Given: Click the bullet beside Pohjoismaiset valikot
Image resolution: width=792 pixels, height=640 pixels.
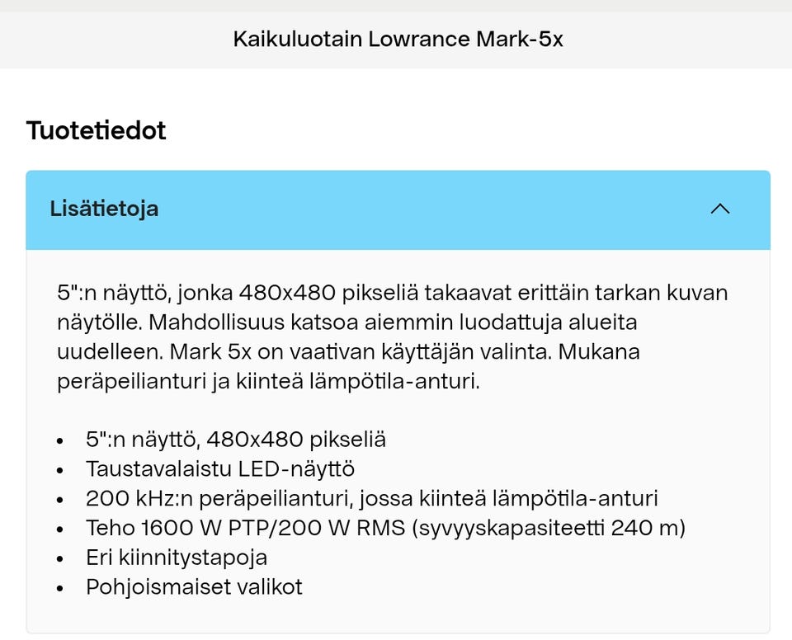Looking at the screenshot, I should coord(59,589).
